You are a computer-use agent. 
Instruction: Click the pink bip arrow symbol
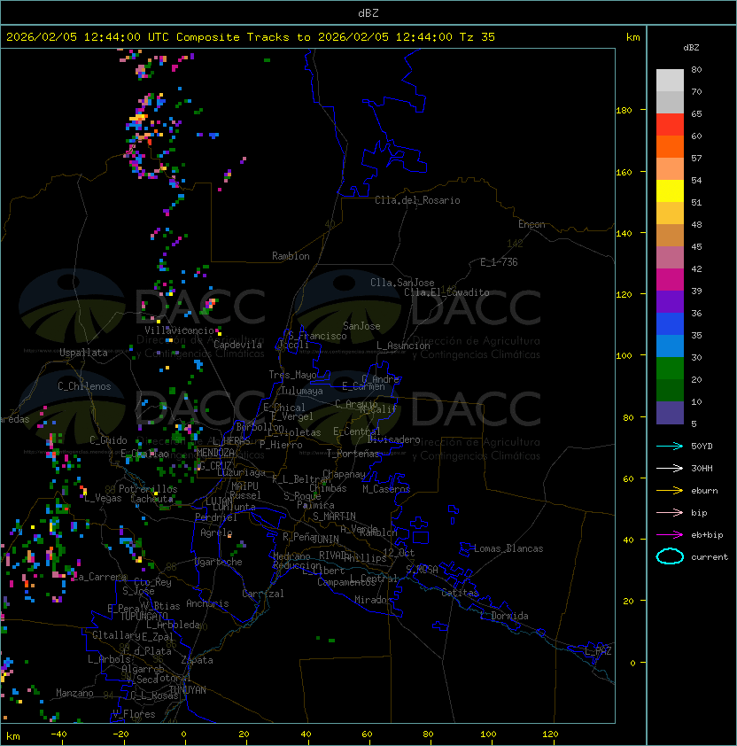click(x=670, y=512)
